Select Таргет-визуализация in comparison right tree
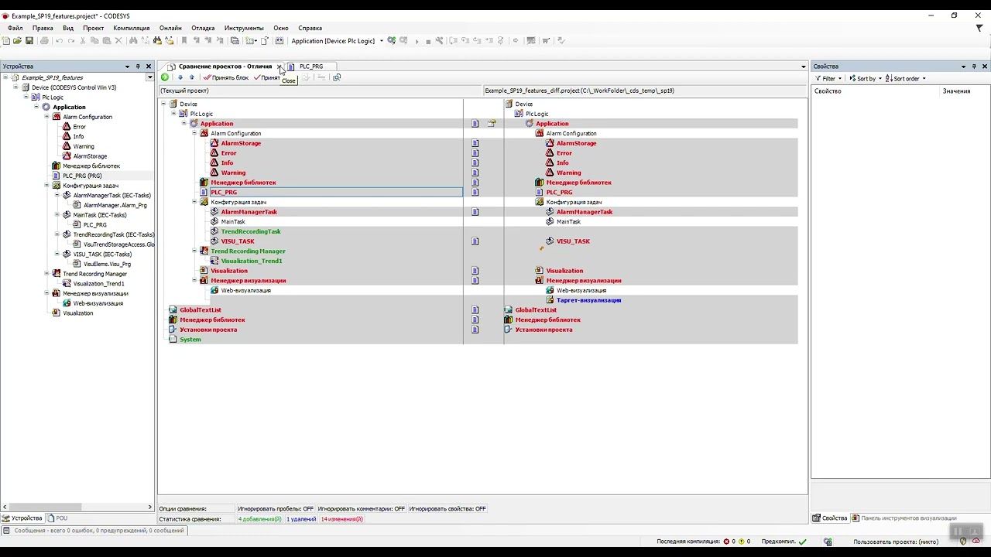Viewport: 991px width, 557px height. point(588,300)
